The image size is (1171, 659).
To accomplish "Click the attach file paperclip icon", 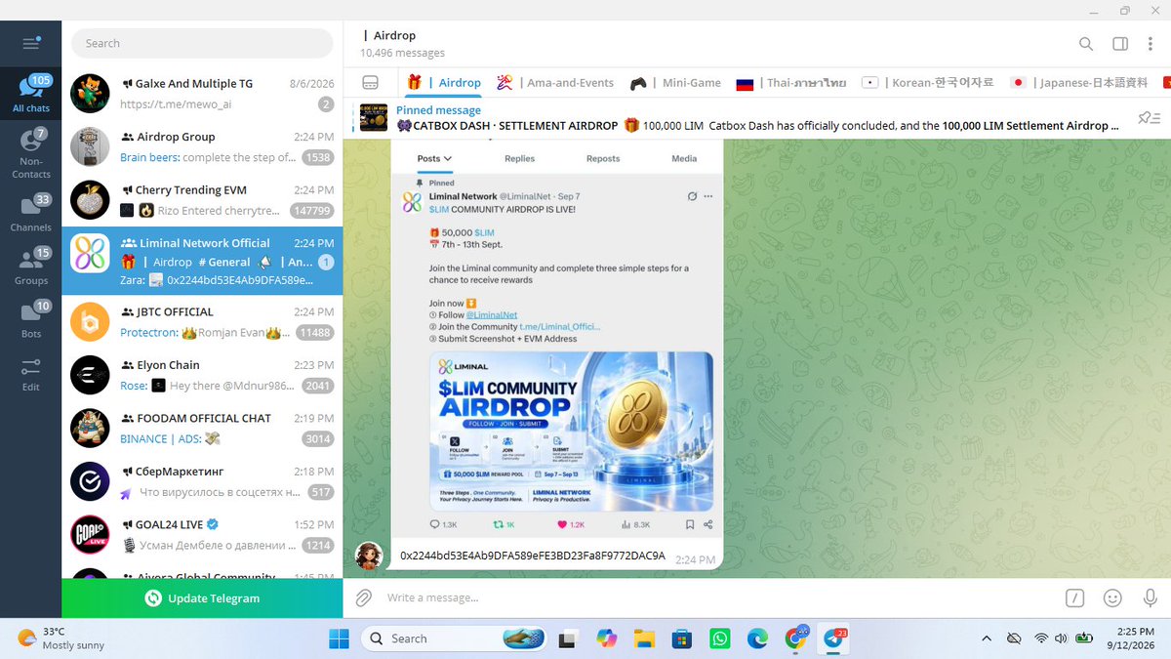I will coord(363,597).
